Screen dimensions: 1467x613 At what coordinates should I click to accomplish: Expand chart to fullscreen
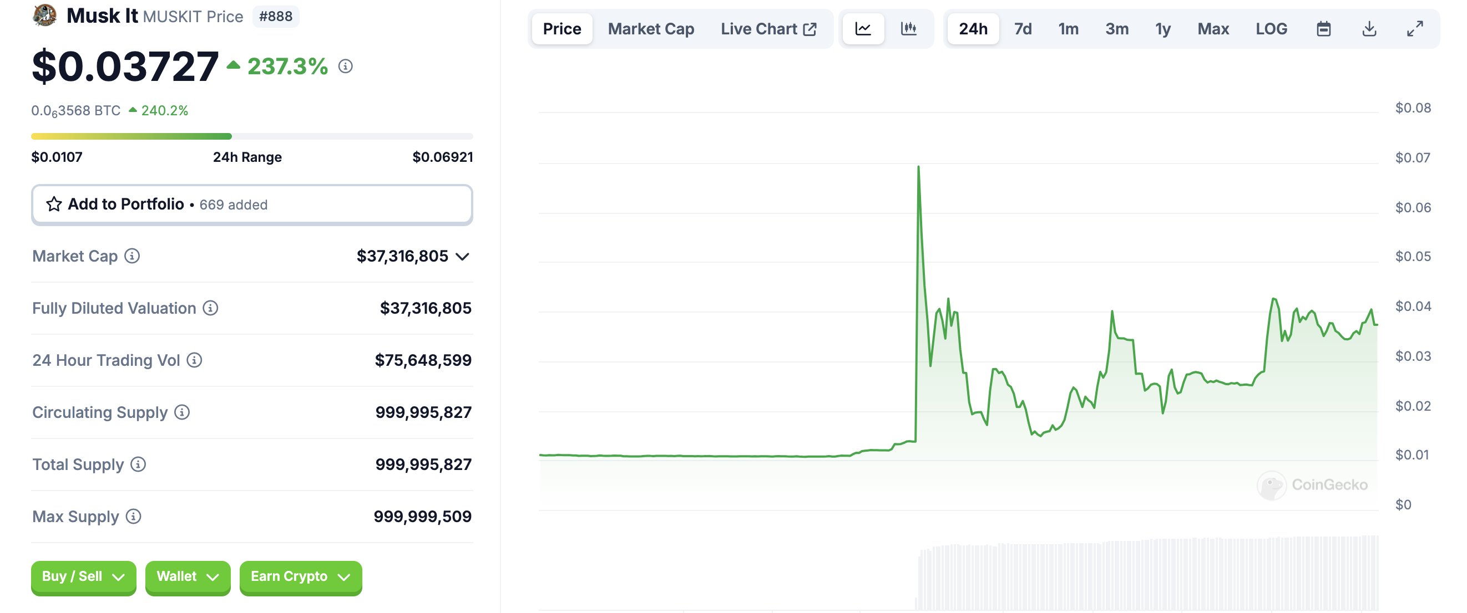coord(1415,29)
